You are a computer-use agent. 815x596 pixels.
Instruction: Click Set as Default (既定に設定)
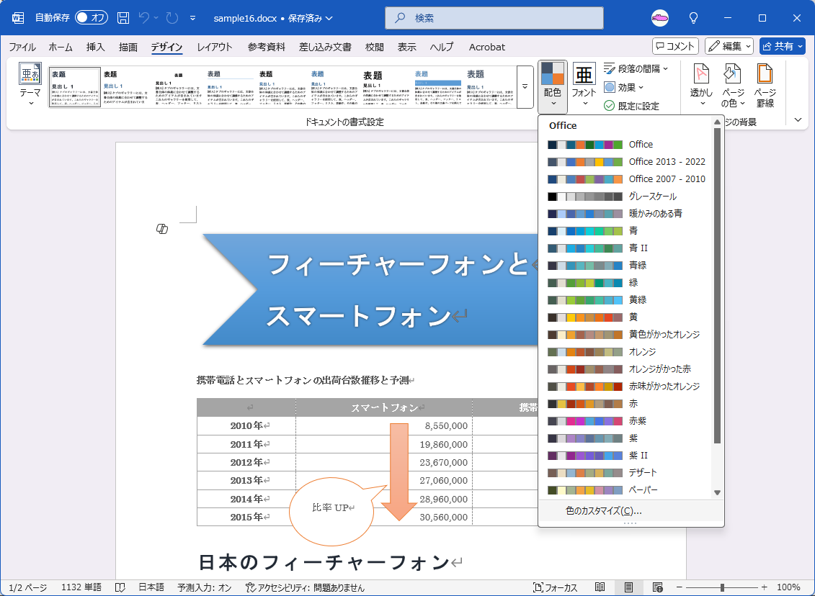pos(631,106)
